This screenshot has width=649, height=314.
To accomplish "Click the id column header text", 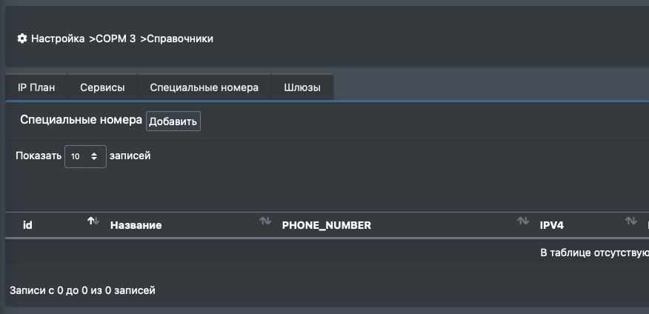I will [28, 225].
